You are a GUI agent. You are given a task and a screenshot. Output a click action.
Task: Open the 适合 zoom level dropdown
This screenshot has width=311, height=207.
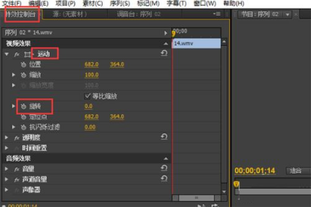[299, 171]
